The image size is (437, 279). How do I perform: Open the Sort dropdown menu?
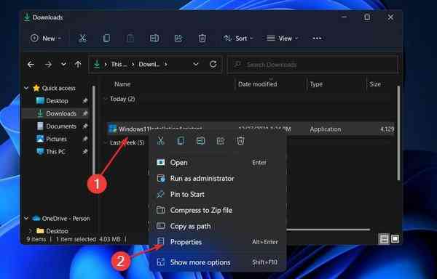[x=238, y=38]
